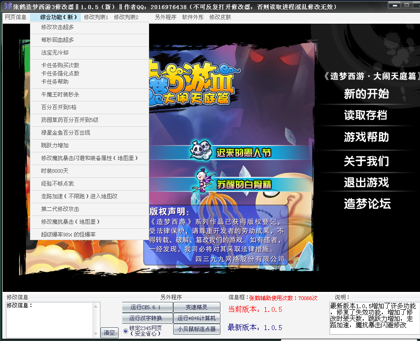Image resolution: width=420 pixels, height=341 pixels.
Task: Select 修改攻击超多 menu entry
Action: point(90,27)
